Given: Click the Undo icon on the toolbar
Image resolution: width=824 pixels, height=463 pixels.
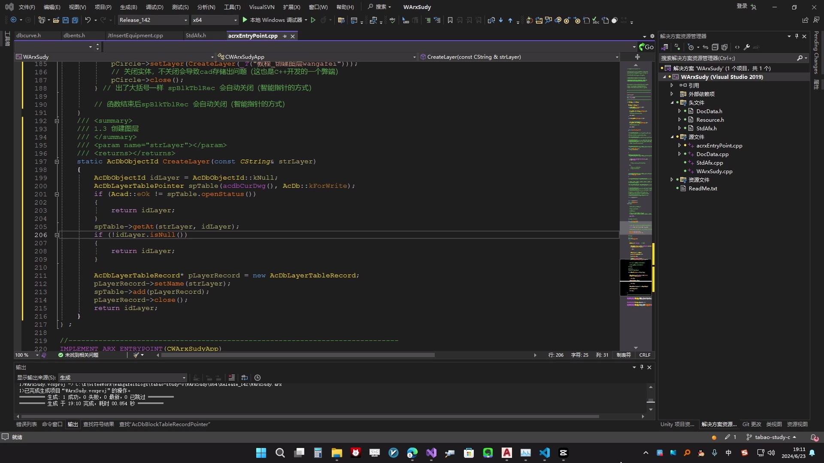Looking at the screenshot, I should 88,20.
